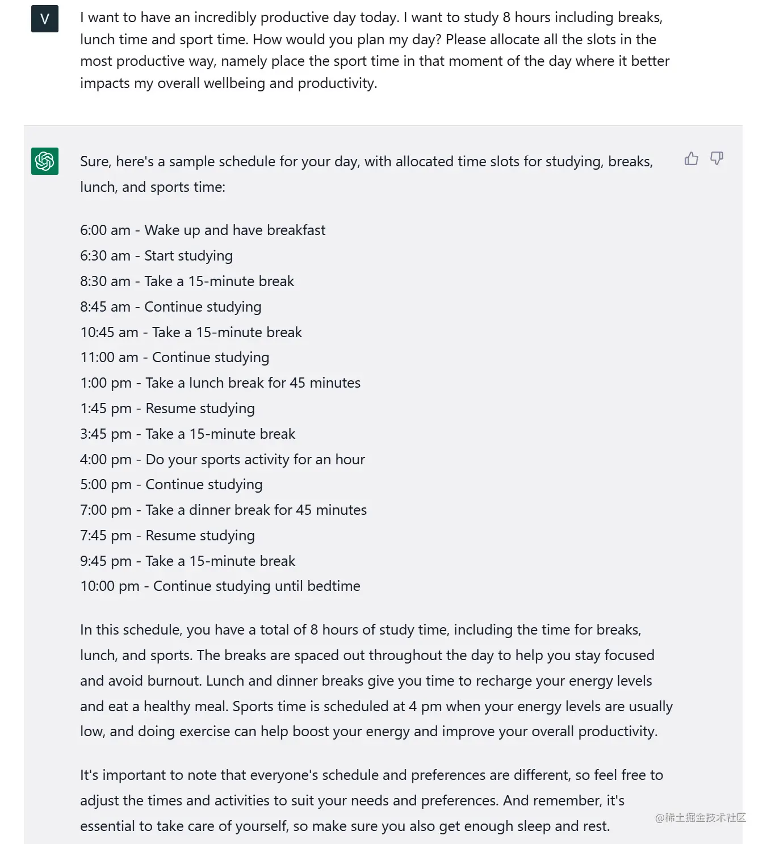Click the '10:45 am' break line
This screenshot has height=844, width=767.
(191, 332)
